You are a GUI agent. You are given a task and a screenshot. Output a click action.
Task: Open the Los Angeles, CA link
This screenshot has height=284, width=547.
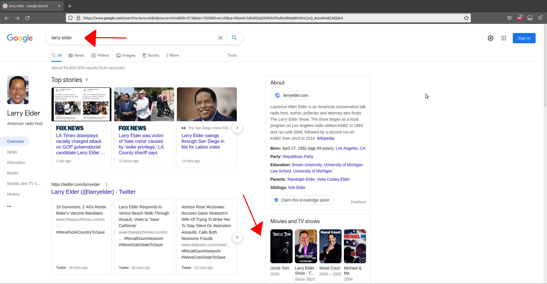[x=350, y=148]
